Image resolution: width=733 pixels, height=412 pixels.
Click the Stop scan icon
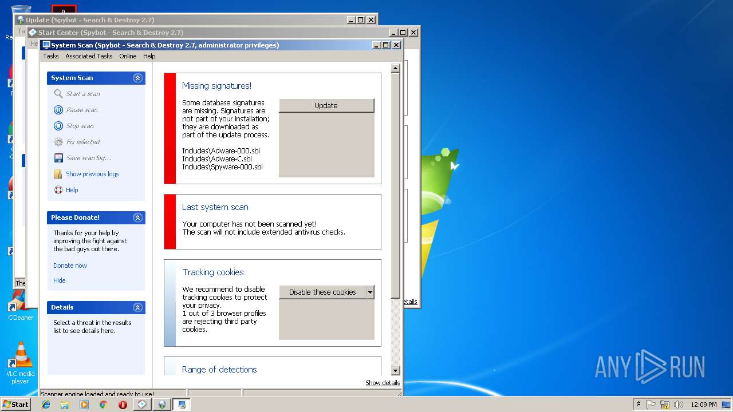click(58, 126)
